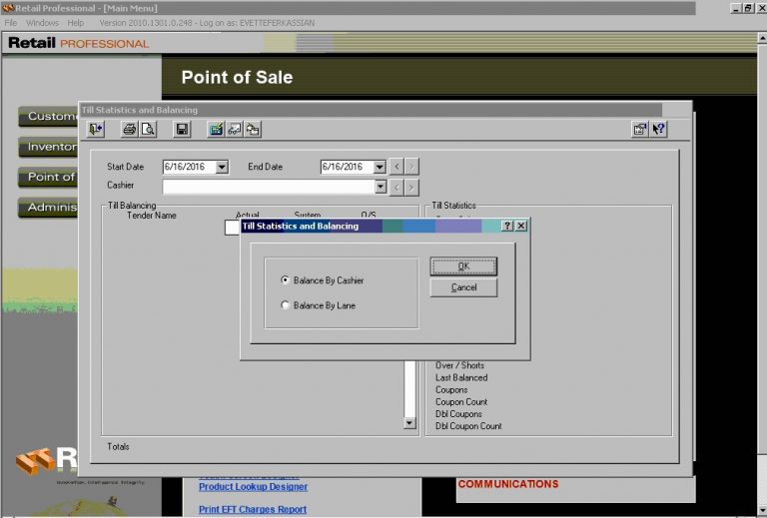Expand the End Date dropdown
This screenshot has width=767, height=518.
[380, 167]
